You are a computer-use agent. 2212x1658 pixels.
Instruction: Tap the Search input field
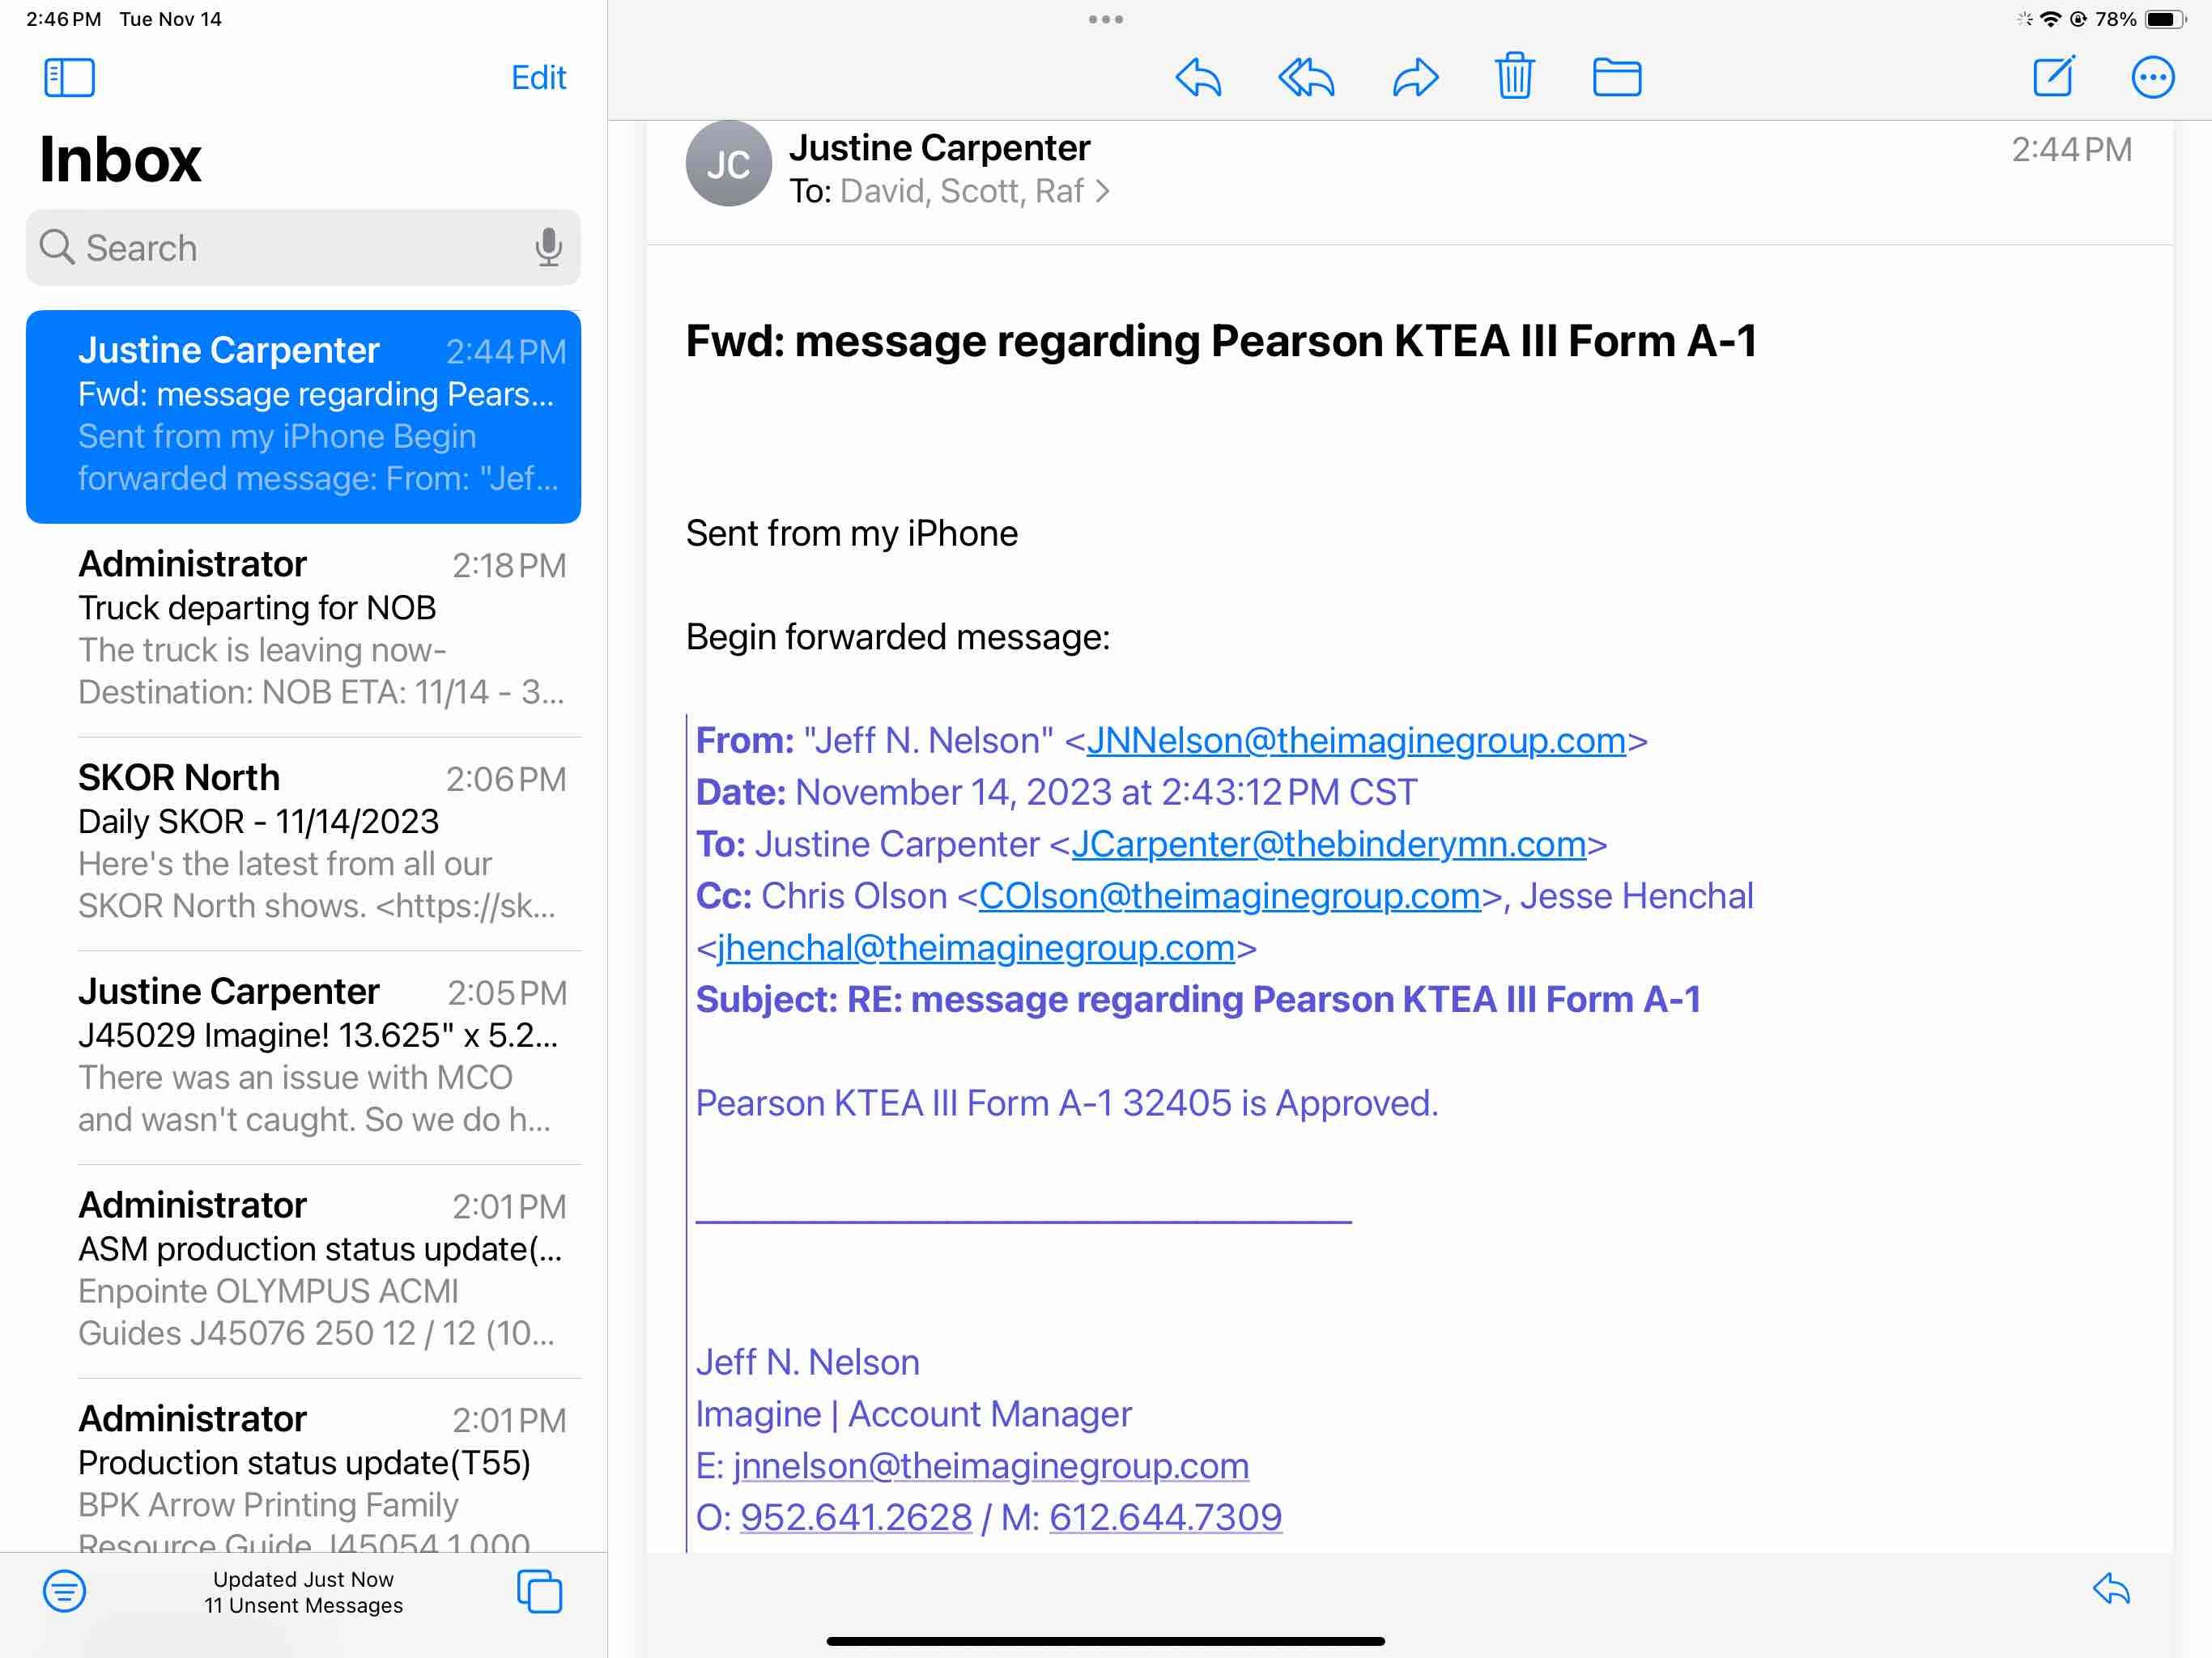pos(290,247)
